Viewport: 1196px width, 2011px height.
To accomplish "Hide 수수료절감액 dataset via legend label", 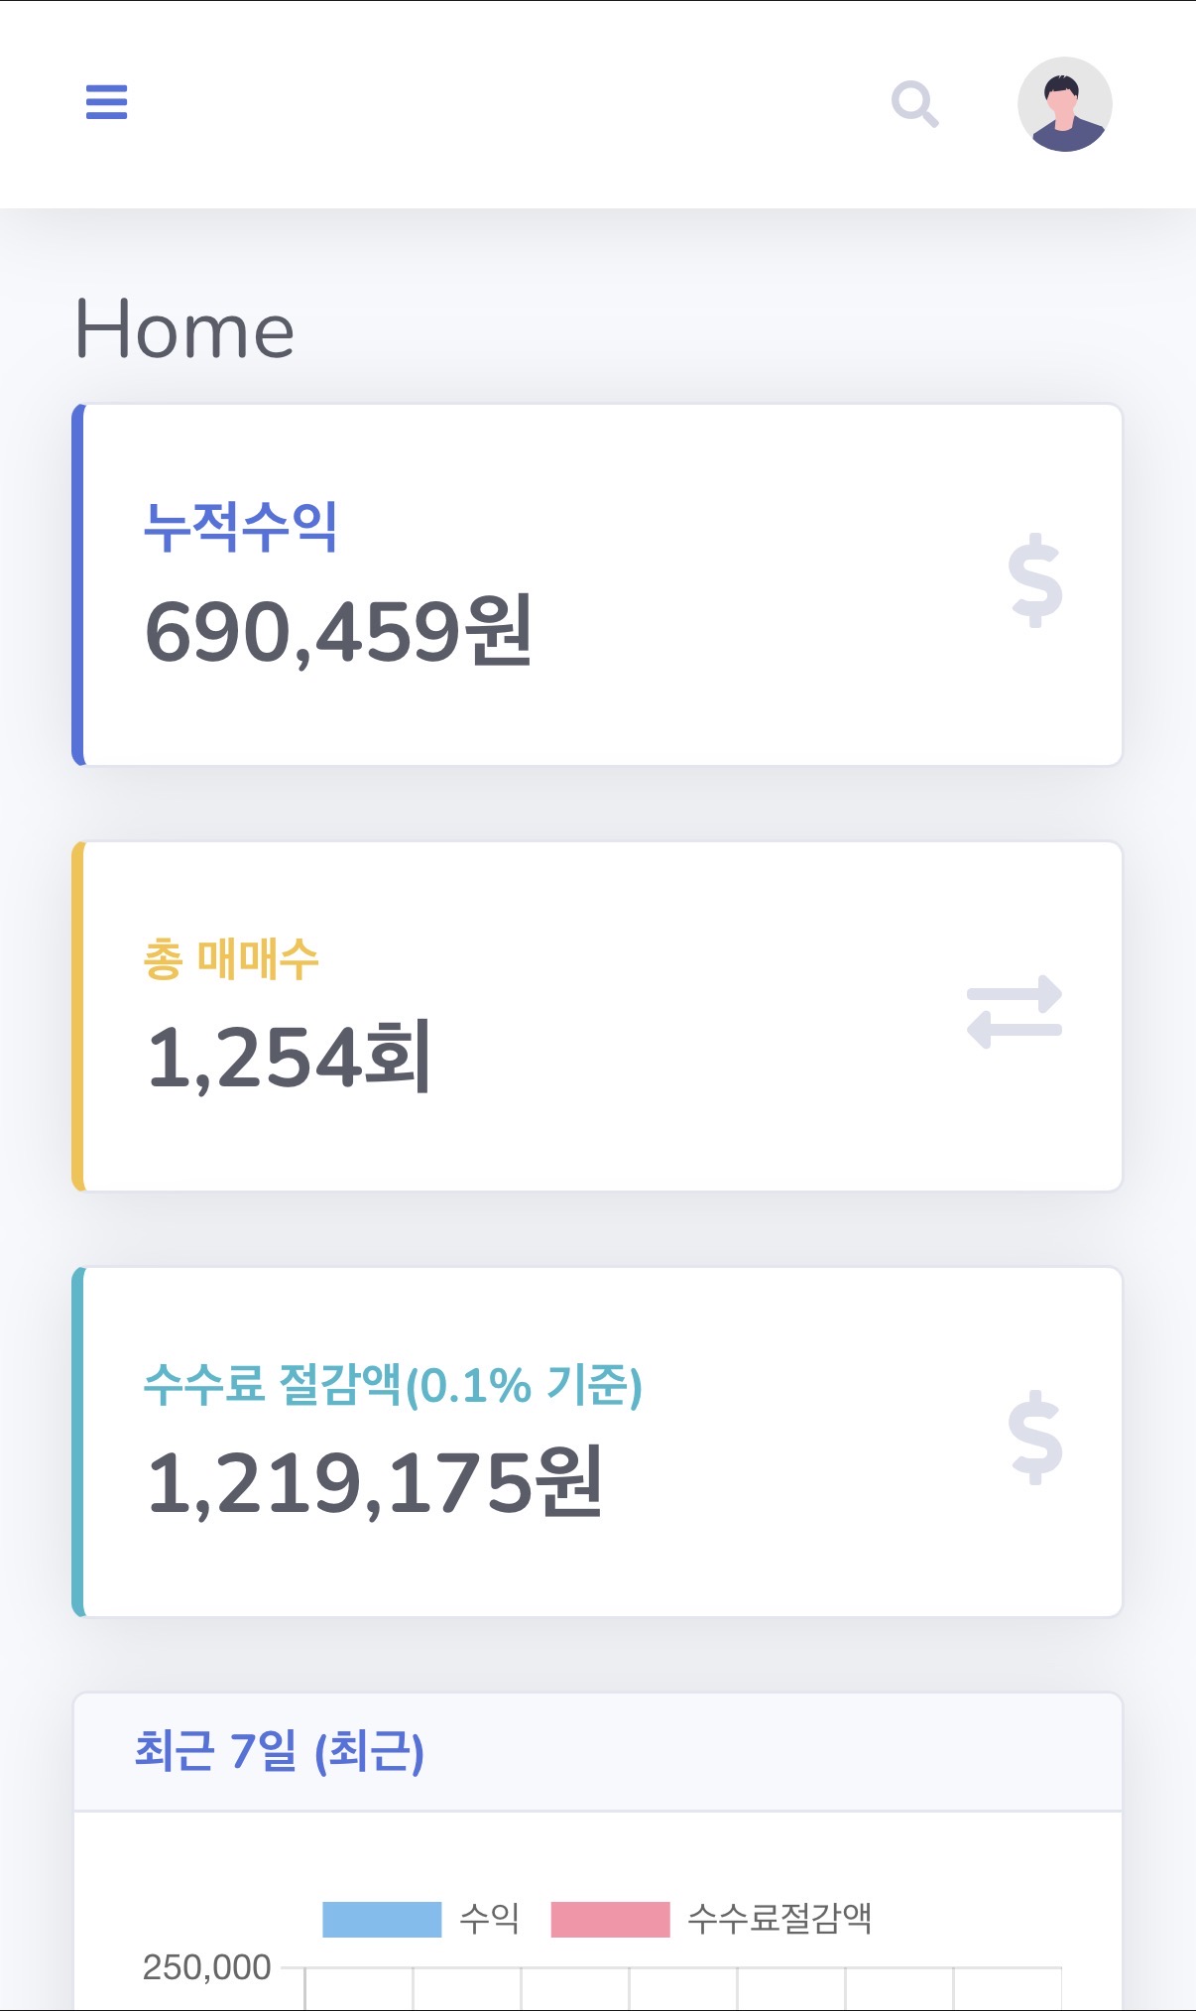I will (779, 1919).
